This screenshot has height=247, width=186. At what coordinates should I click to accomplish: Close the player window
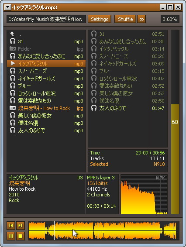coord(178,7)
